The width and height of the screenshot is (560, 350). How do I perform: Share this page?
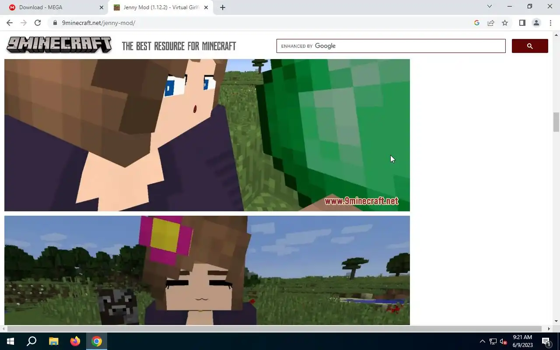click(x=491, y=23)
